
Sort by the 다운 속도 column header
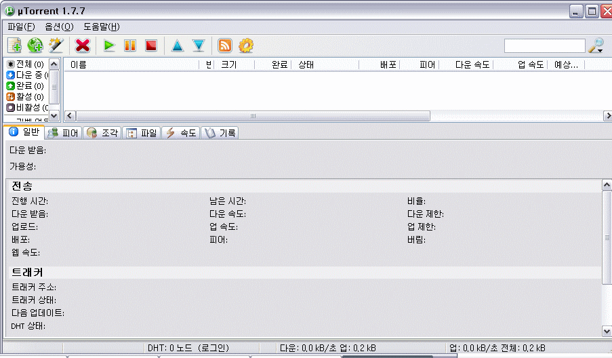coord(466,65)
